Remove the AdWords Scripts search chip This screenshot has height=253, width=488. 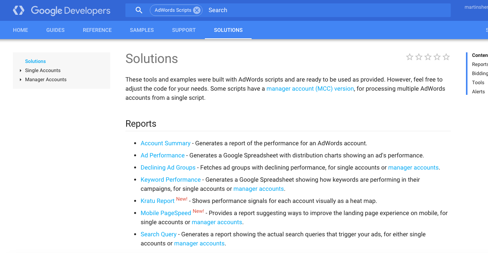pos(196,10)
